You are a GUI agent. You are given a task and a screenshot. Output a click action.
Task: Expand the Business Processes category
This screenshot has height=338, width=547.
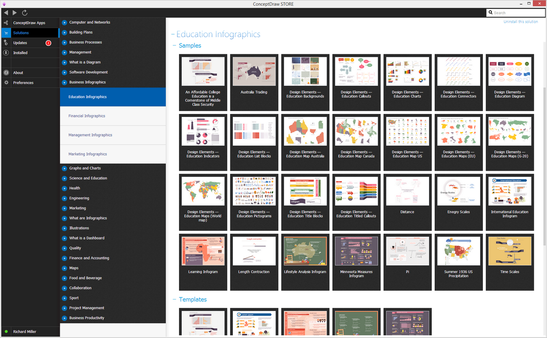pos(64,42)
